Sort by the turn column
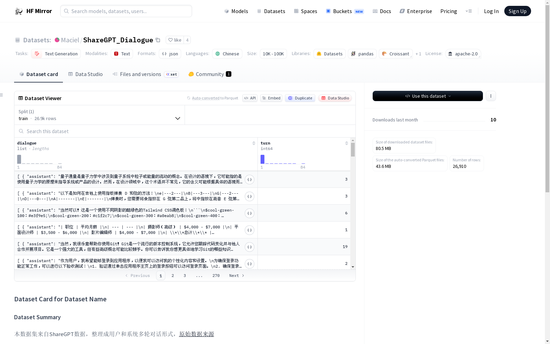550x344 pixels. 346,143
